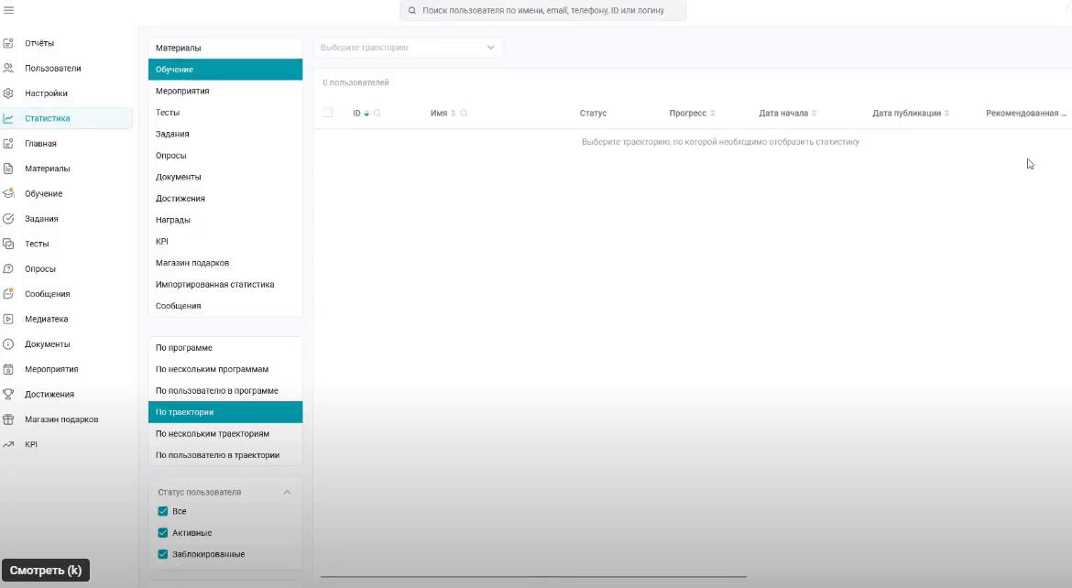Viewport: 1072px width, 588px height.
Task: Choose По нескольким траекториям report option
Action: tap(224, 433)
